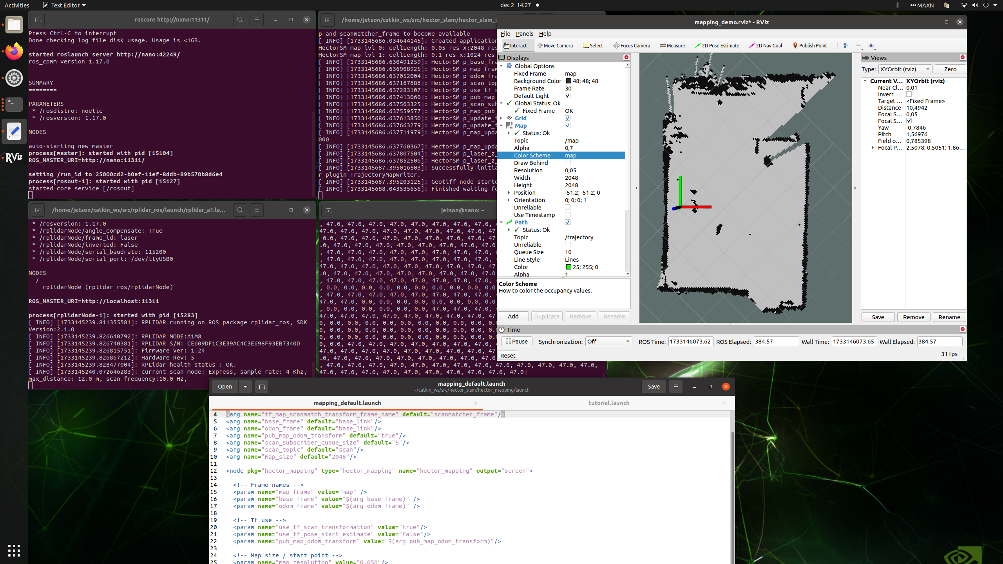Open the Synchronization dropdown
The height and width of the screenshot is (564, 1003).
(x=608, y=342)
